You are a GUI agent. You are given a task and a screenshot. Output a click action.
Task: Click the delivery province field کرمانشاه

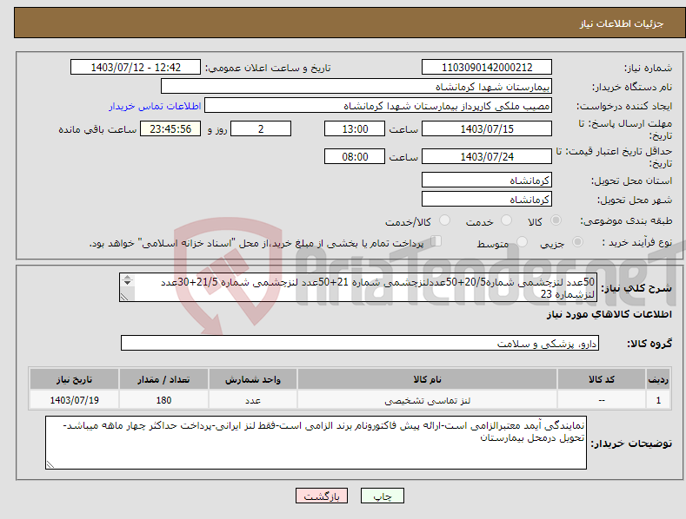pyautogui.click(x=487, y=180)
